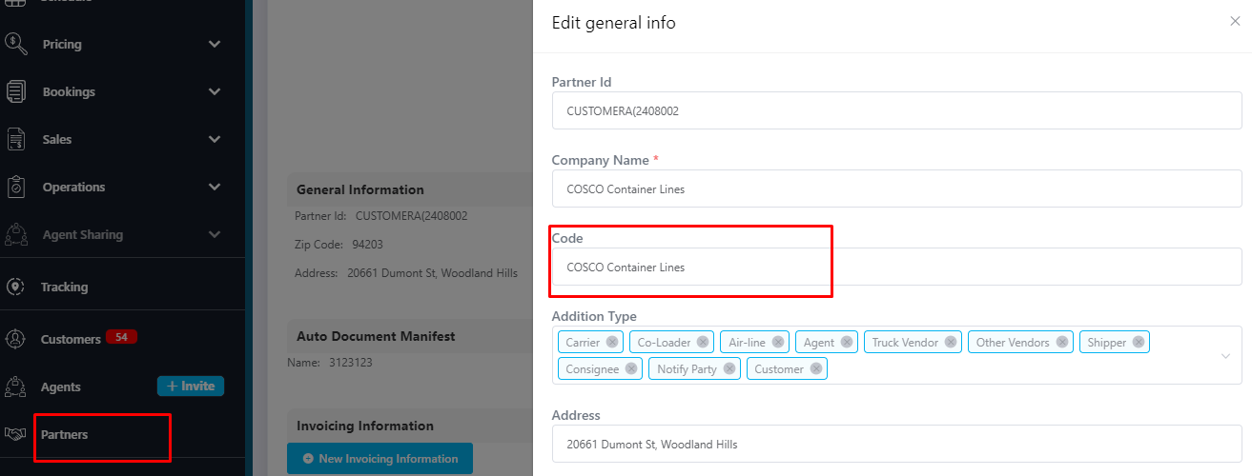This screenshot has width=1252, height=476.
Task: Click the Bookings sidebar icon
Action: [x=16, y=91]
